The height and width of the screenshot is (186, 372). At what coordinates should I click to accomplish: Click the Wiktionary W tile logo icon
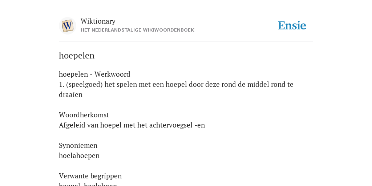pyautogui.click(x=68, y=26)
